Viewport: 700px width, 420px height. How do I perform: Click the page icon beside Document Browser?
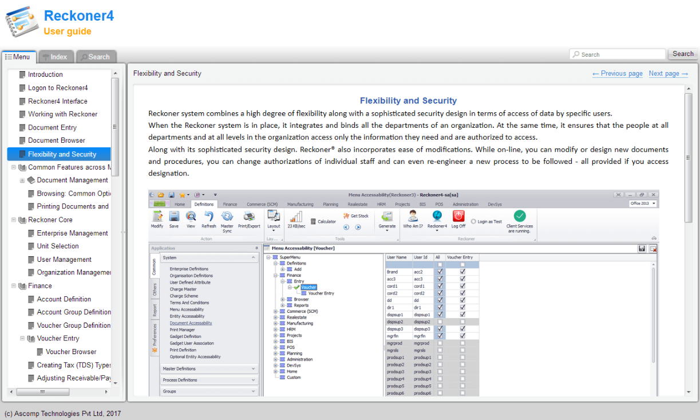point(22,140)
